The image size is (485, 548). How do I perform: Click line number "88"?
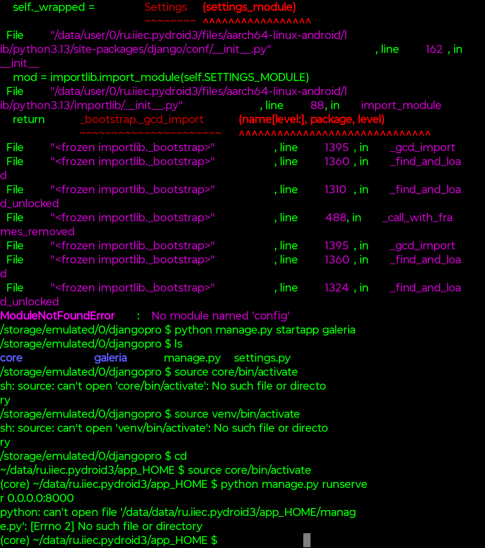(317, 105)
